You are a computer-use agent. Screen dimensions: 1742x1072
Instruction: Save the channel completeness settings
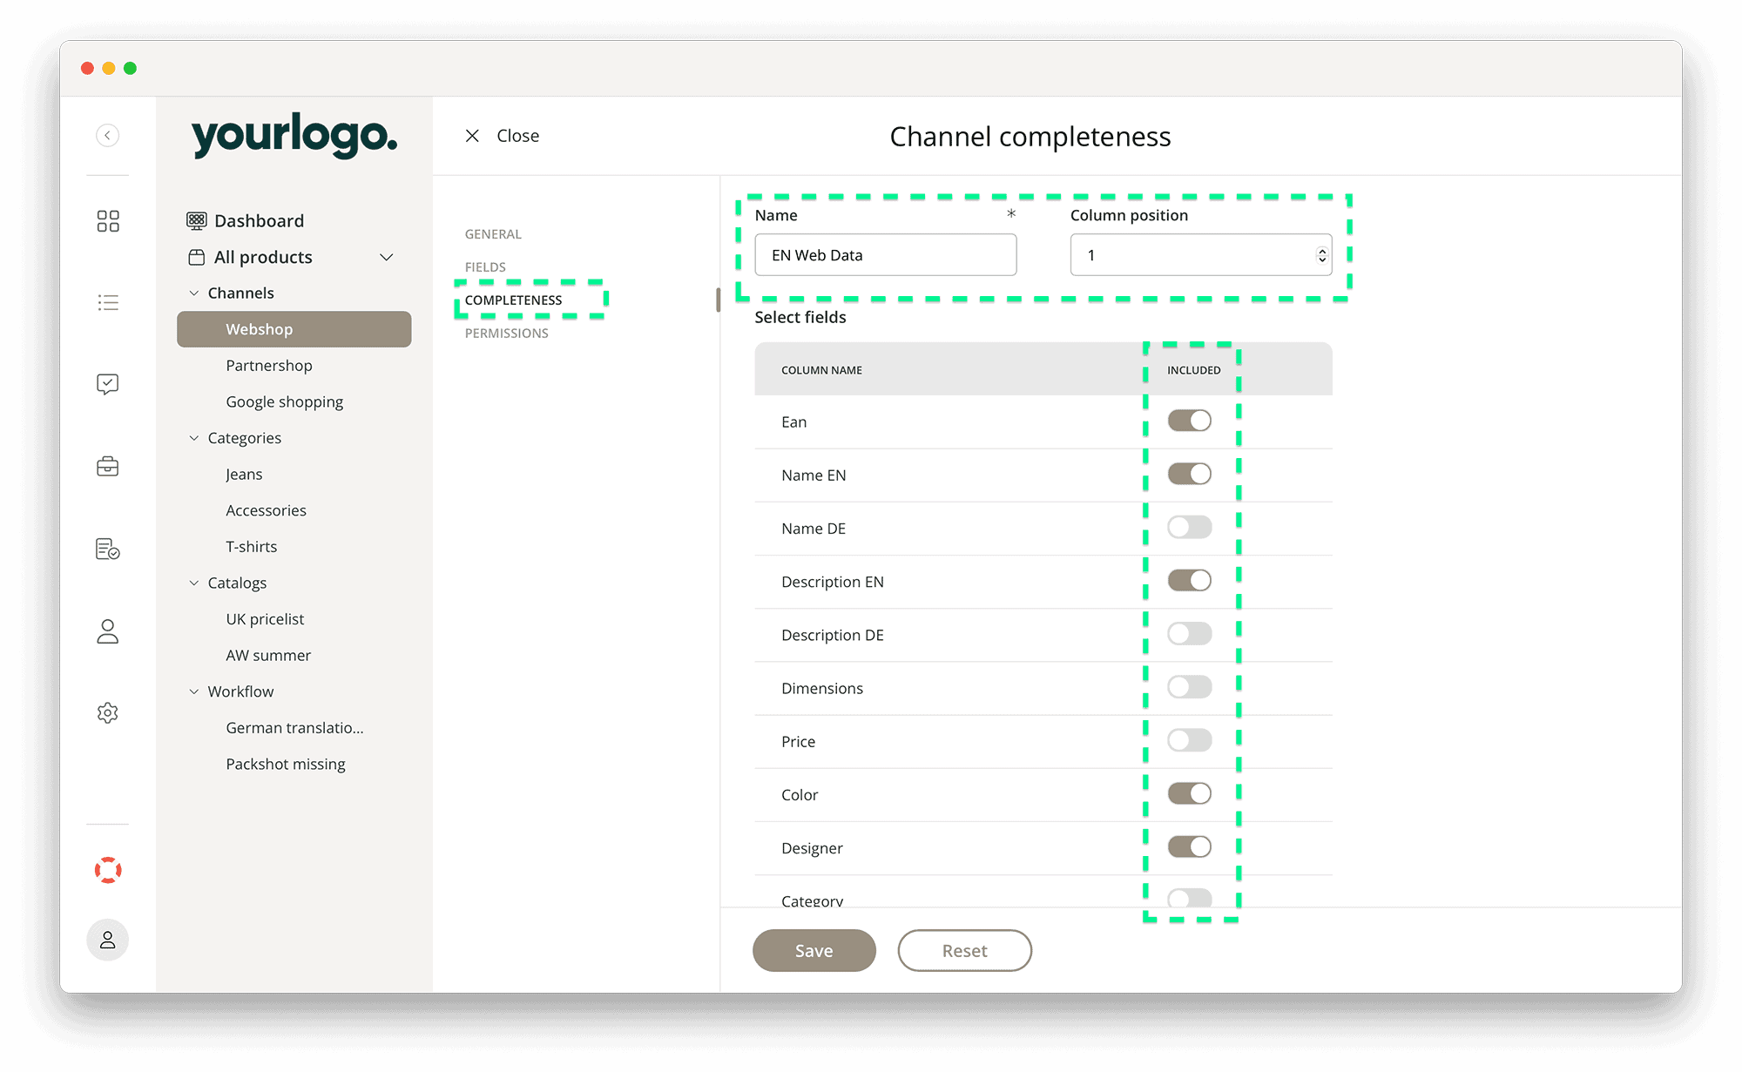point(814,950)
